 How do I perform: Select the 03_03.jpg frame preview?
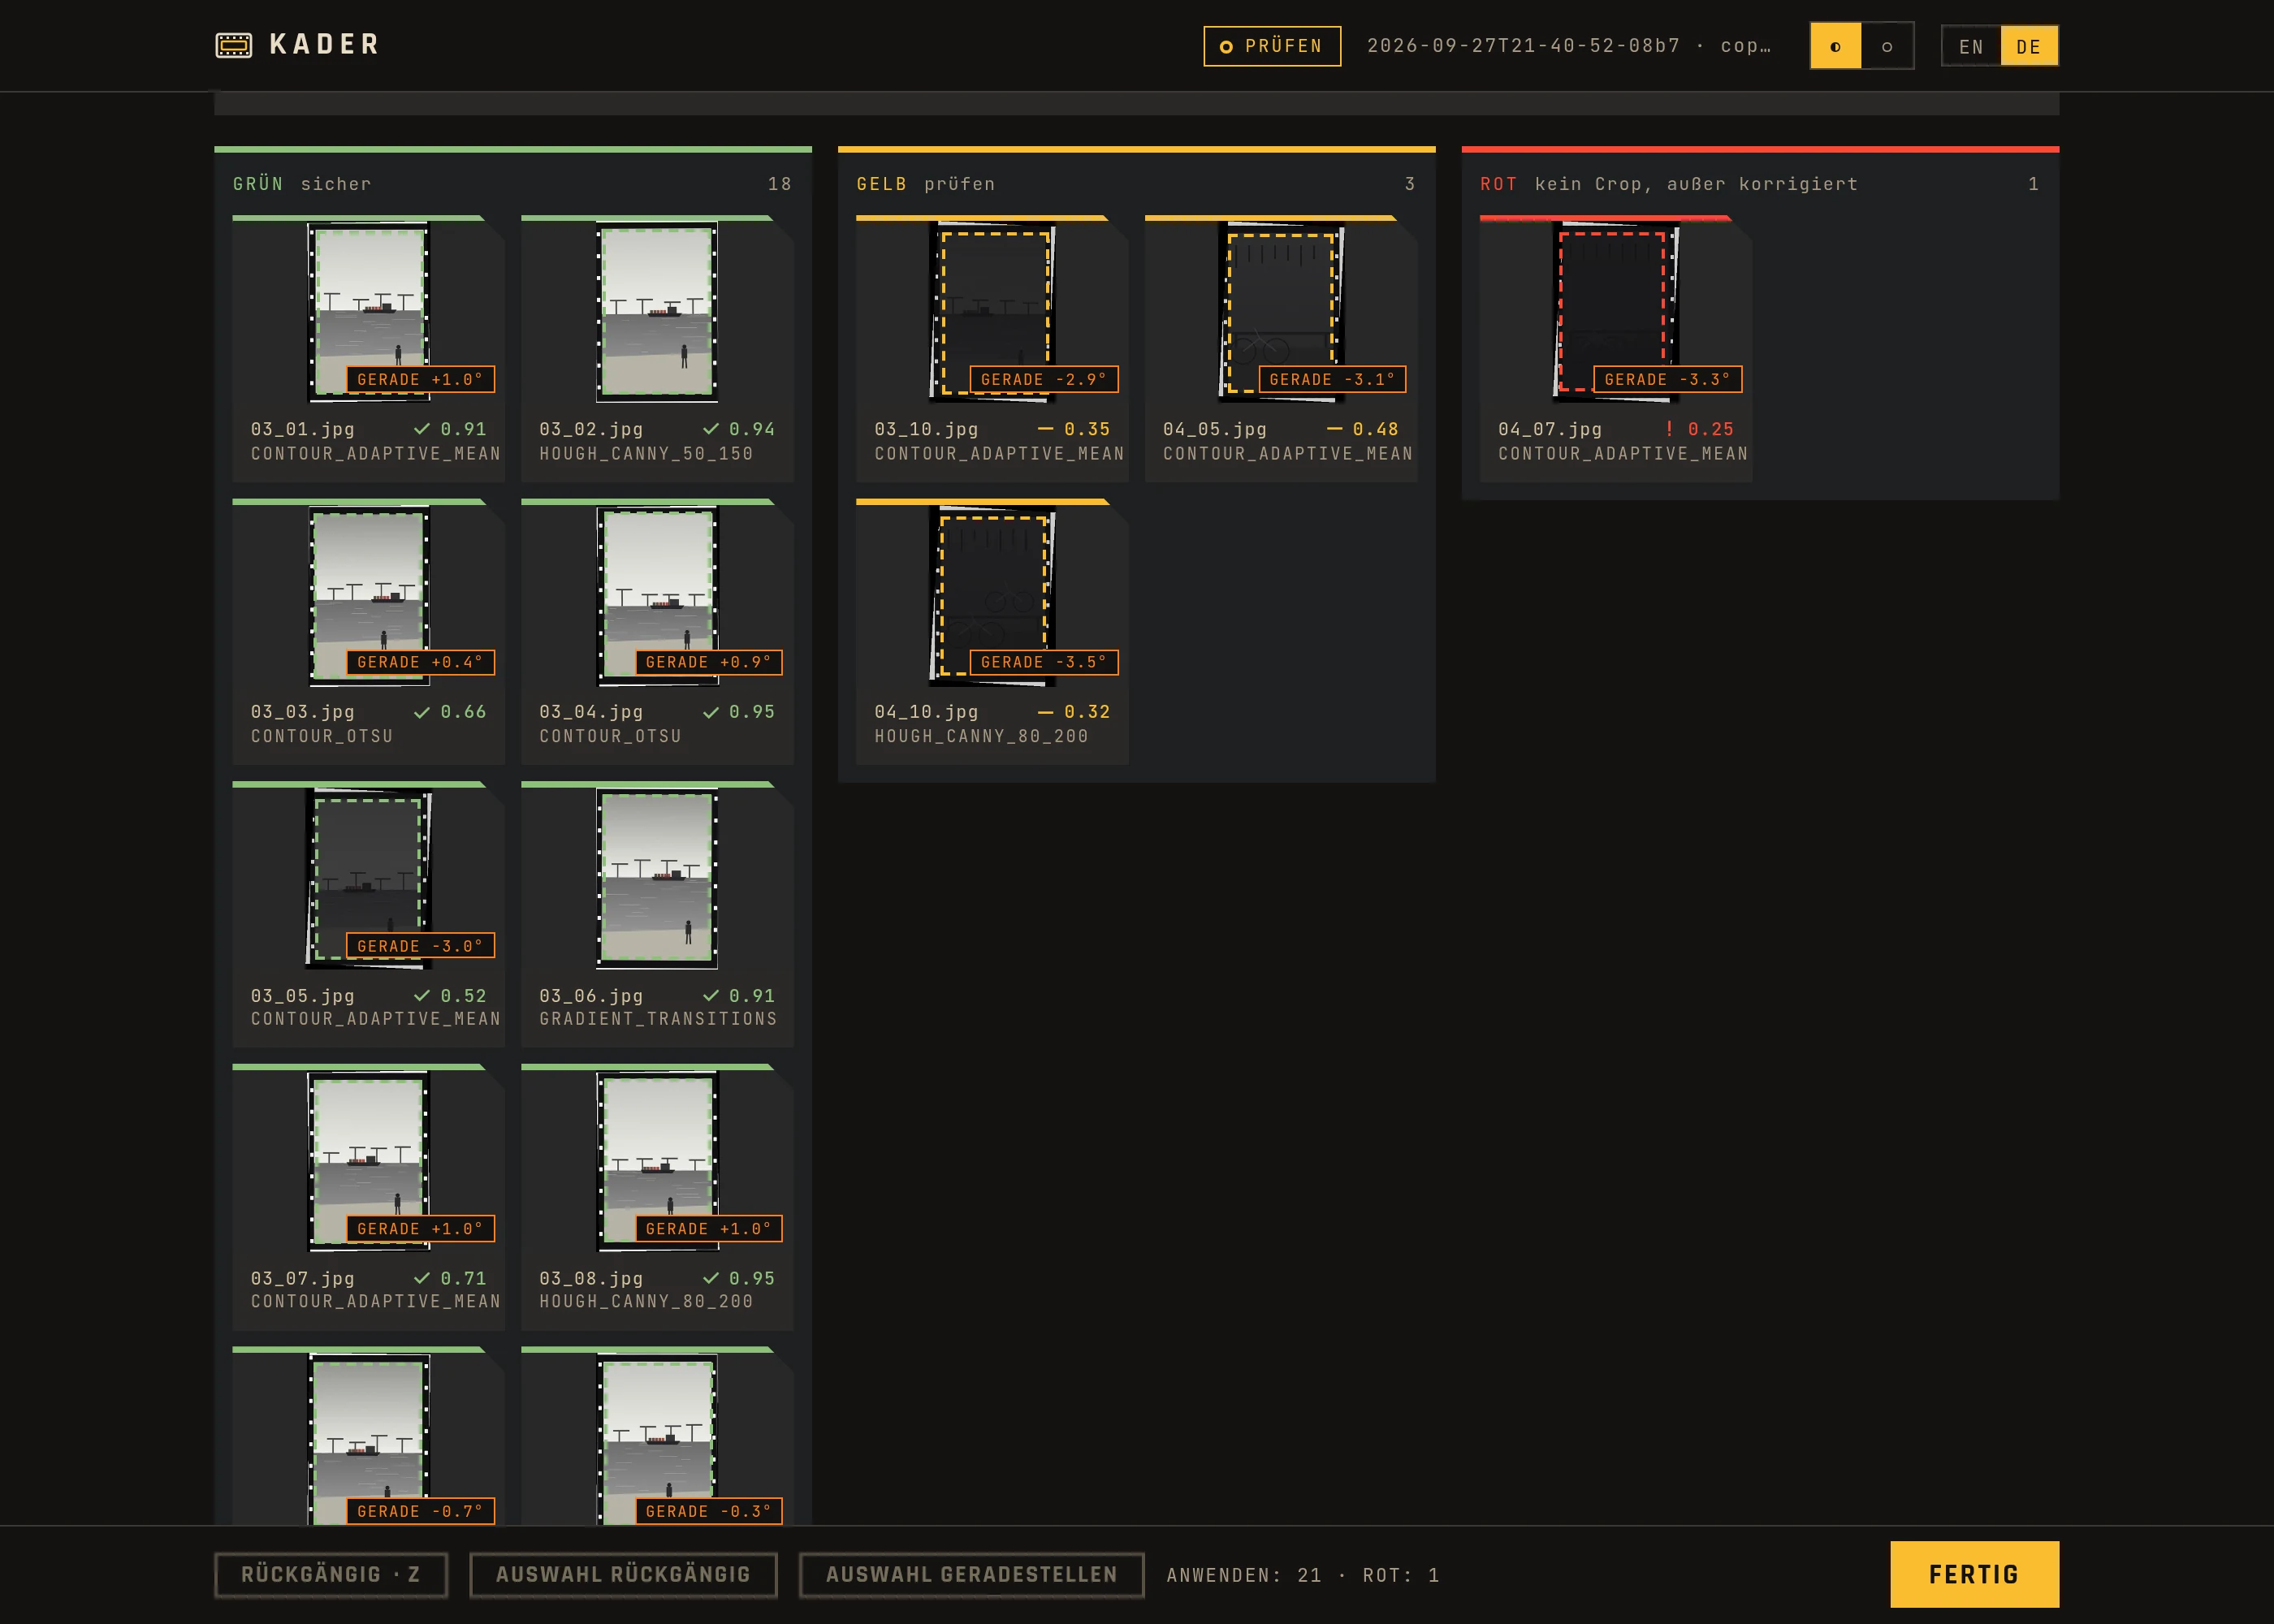369,596
